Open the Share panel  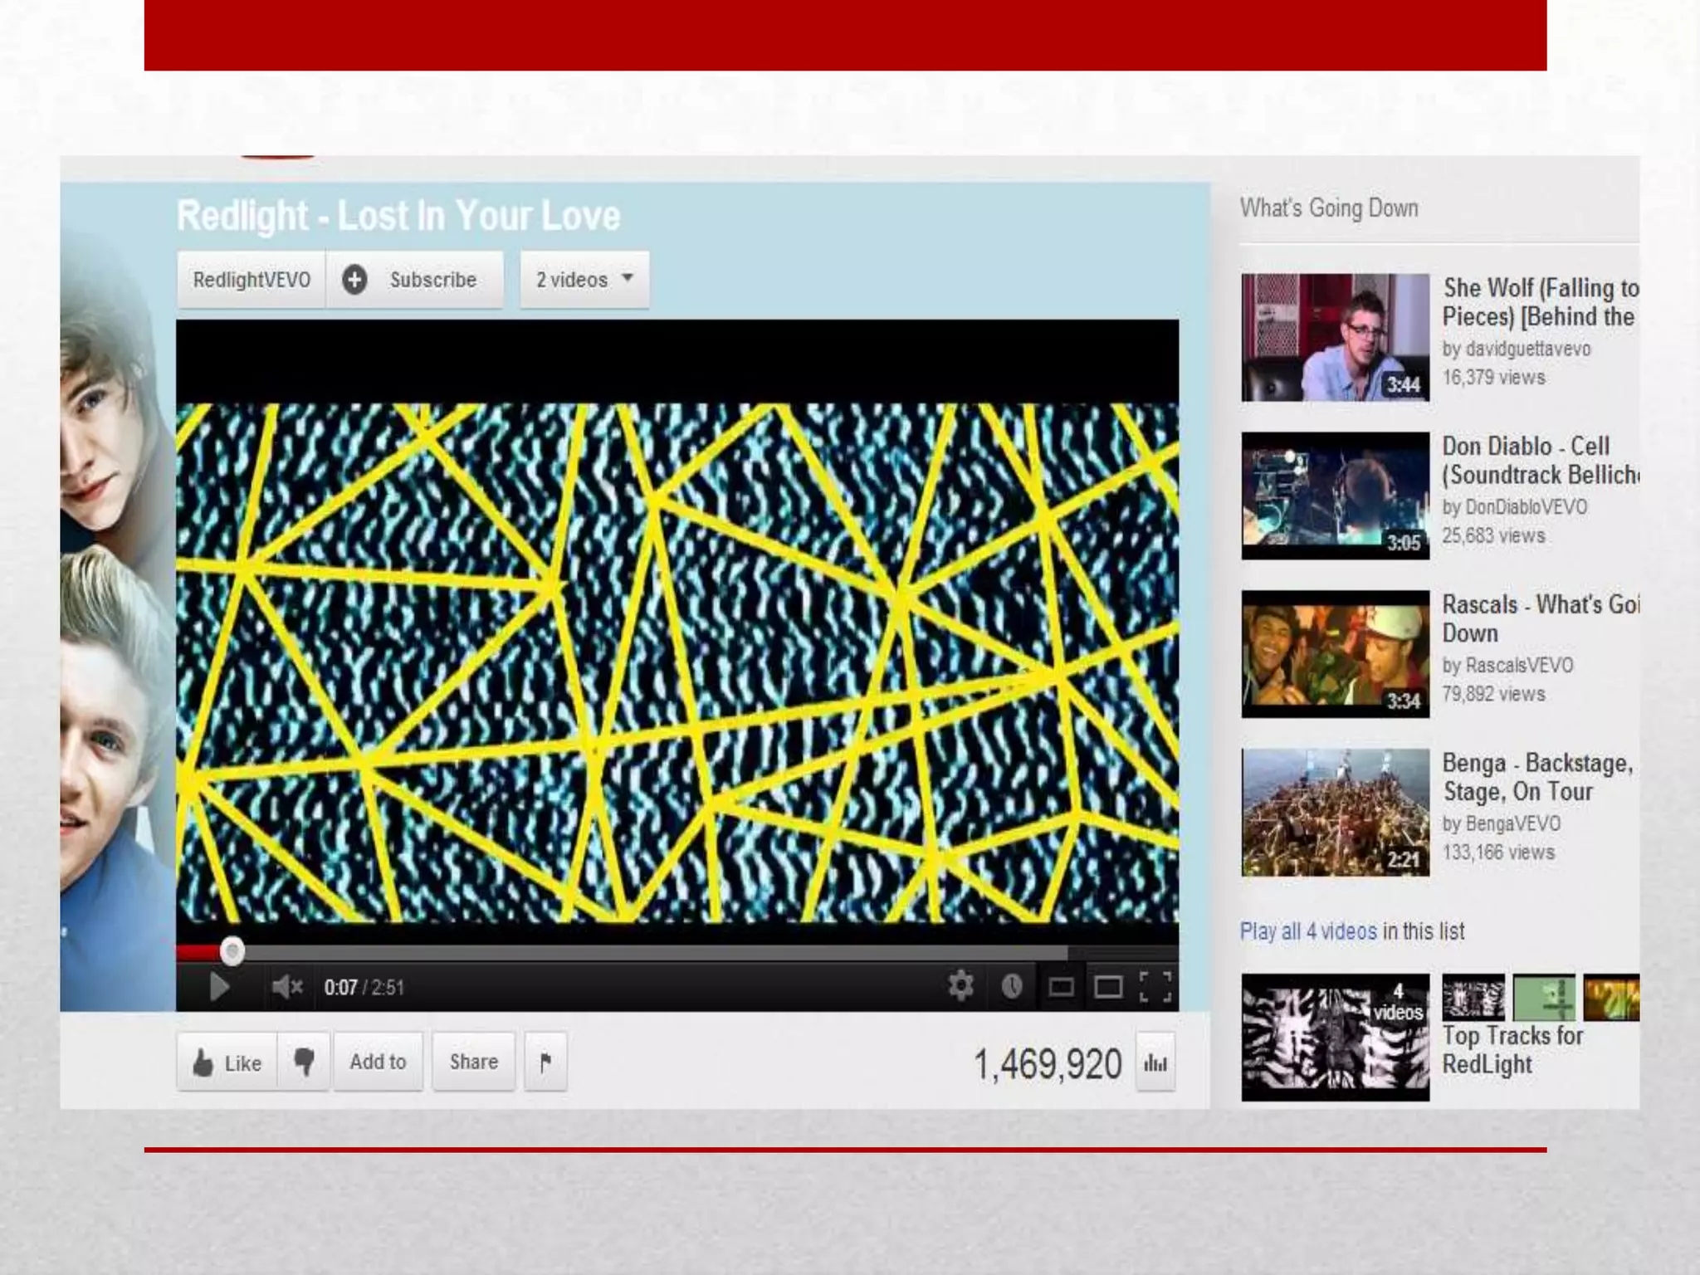[473, 1062]
